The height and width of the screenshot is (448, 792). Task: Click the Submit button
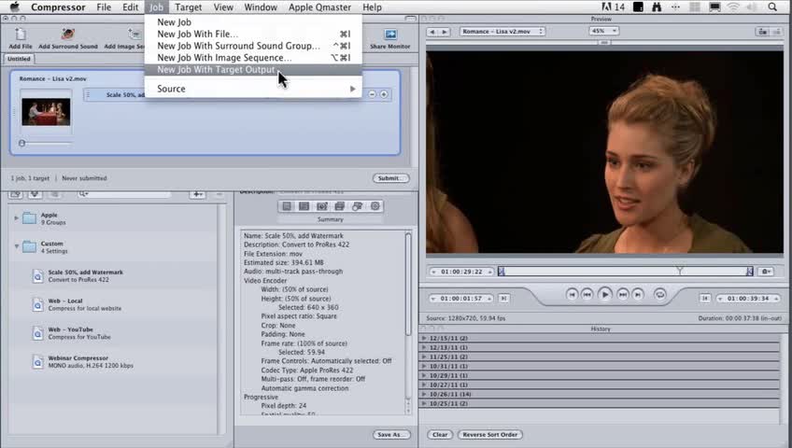390,178
